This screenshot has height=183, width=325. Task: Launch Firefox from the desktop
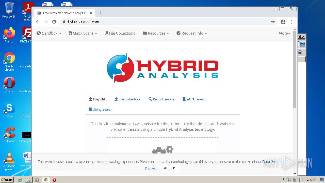[9, 35]
